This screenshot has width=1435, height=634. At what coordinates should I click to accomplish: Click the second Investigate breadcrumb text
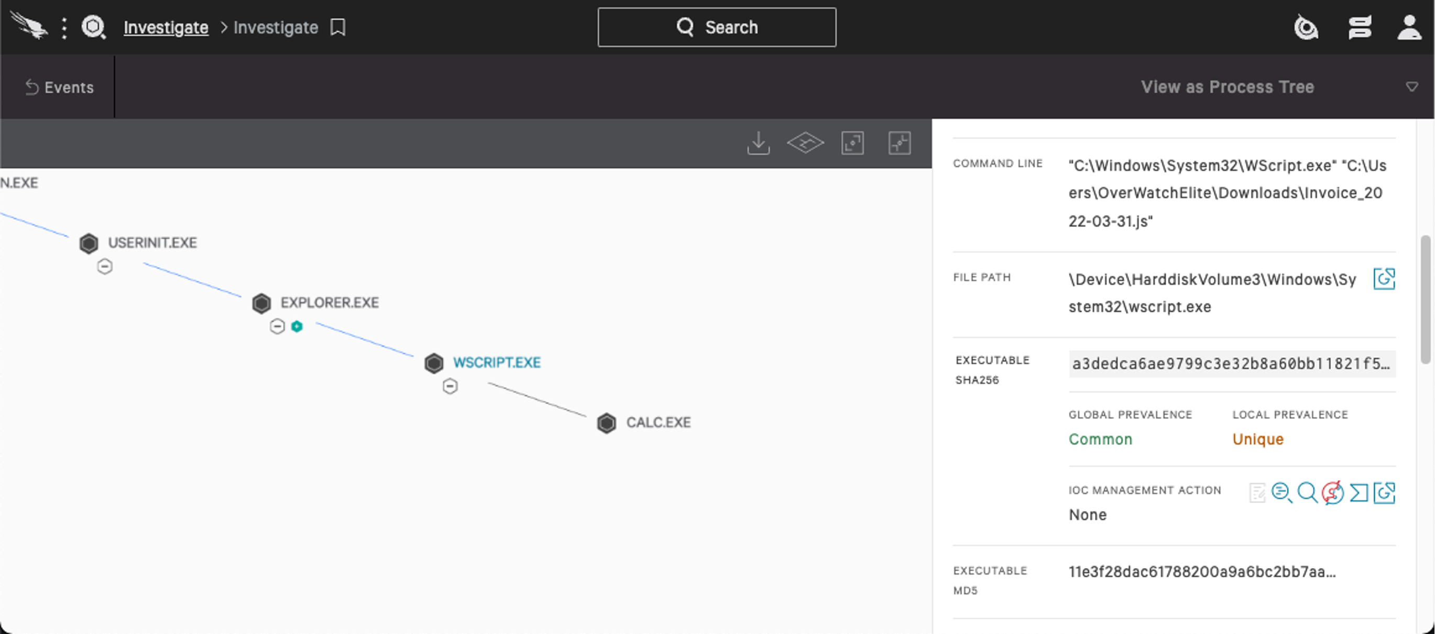[x=276, y=27]
